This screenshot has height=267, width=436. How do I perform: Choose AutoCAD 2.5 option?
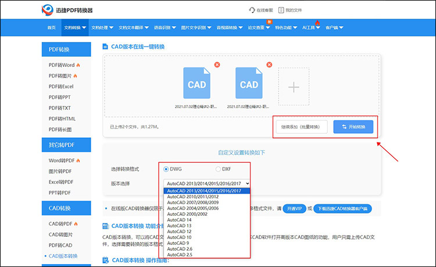click(206, 255)
